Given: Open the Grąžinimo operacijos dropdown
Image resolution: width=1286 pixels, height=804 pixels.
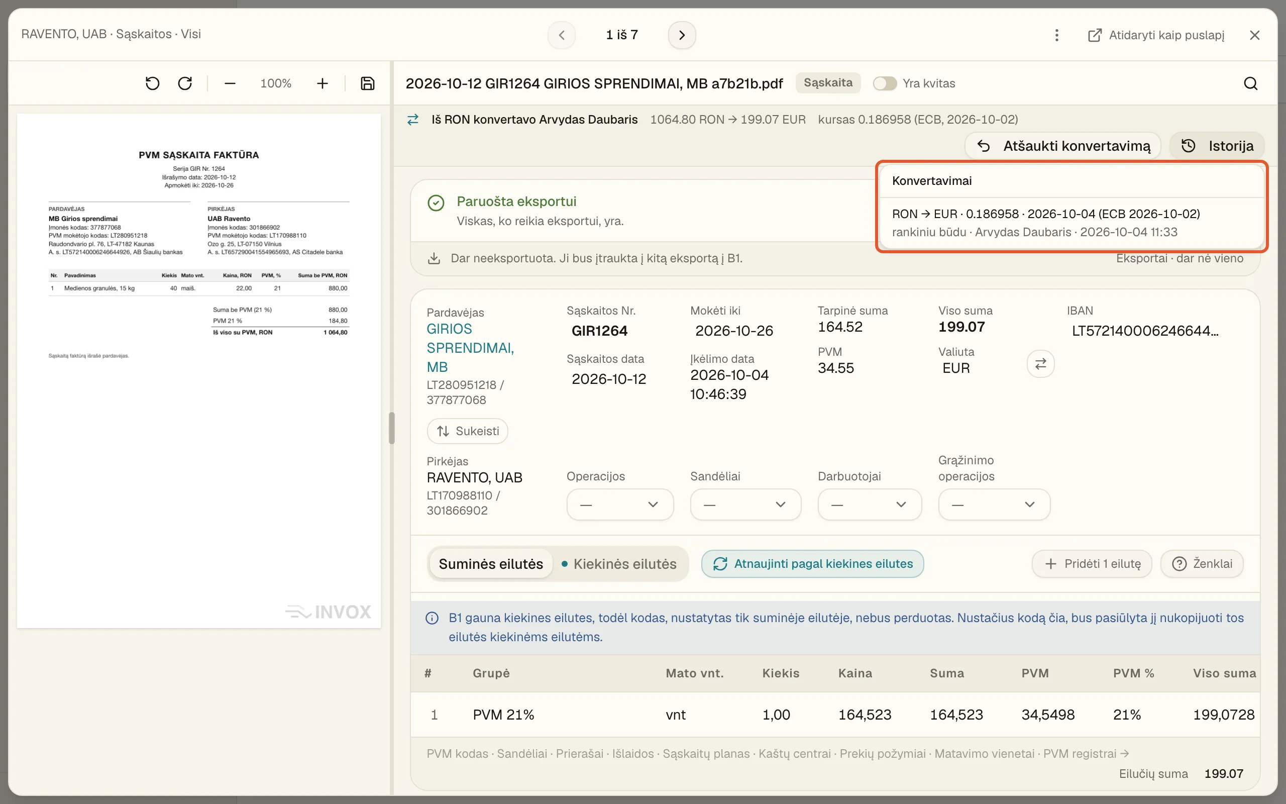Looking at the screenshot, I should pyautogui.click(x=994, y=504).
